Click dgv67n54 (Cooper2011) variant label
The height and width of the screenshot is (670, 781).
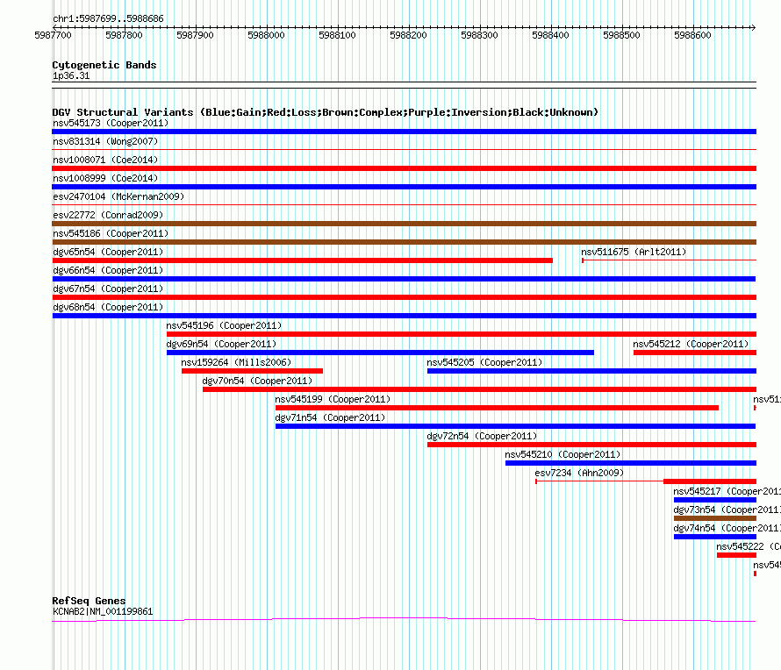click(x=108, y=289)
